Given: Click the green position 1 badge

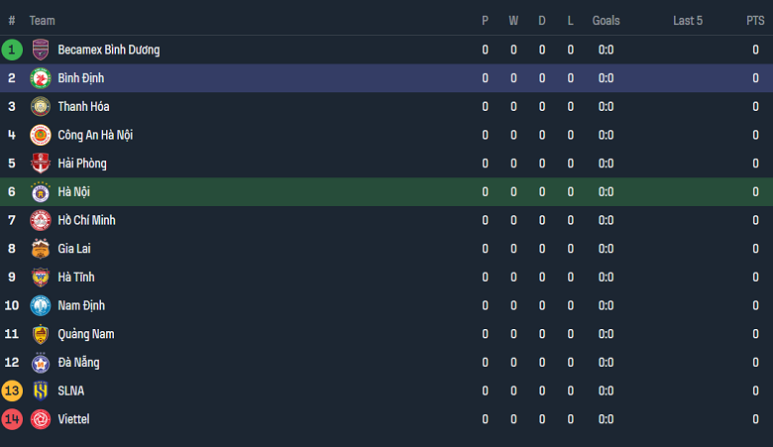Looking at the screenshot, I should (12, 50).
